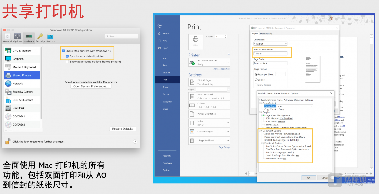The height and width of the screenshot is (194, 379).
Task: Switch to the Options tab in Configuration
Action: click(x=18, y=38)
